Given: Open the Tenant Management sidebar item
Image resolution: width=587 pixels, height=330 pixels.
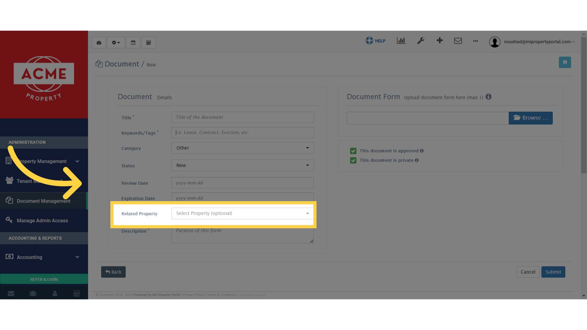Looking at the screenshot, I should coord(43,181).
